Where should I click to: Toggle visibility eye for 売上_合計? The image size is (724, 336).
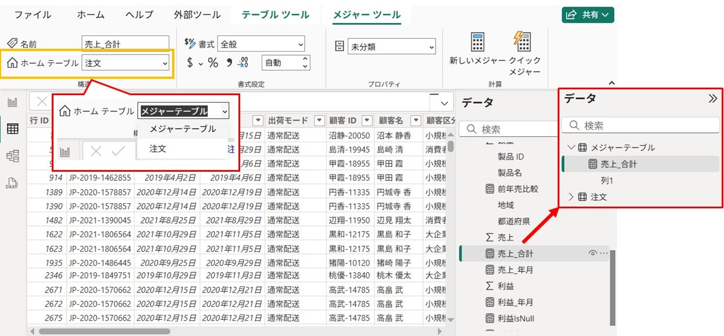(593, 253)
